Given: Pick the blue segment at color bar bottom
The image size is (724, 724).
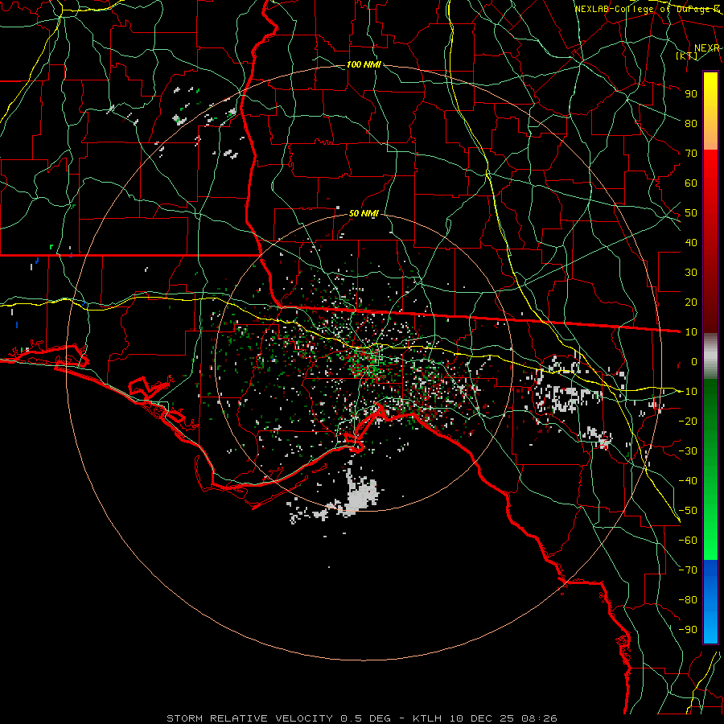Looking at the screenshot, I should [x=710, y=601].
